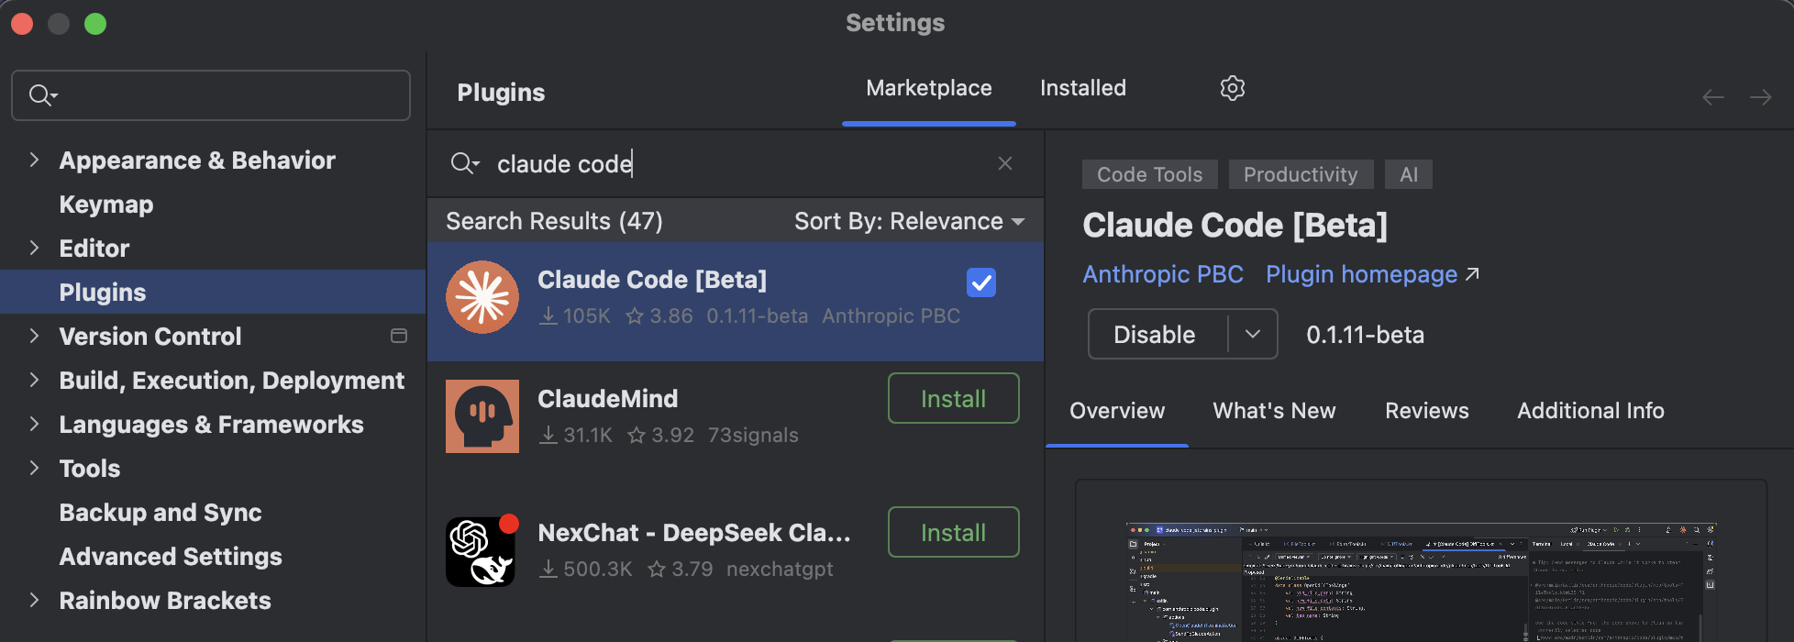This screenshot has width=1794, height=642.
Task: Click the NexChat plugin logo icon
Action: (482, 550)
